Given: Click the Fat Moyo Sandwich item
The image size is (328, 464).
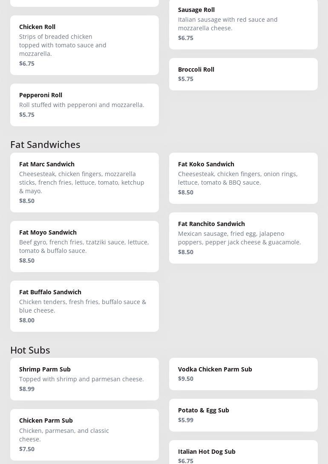Looking at the screenshot, I should pos(84,246).
